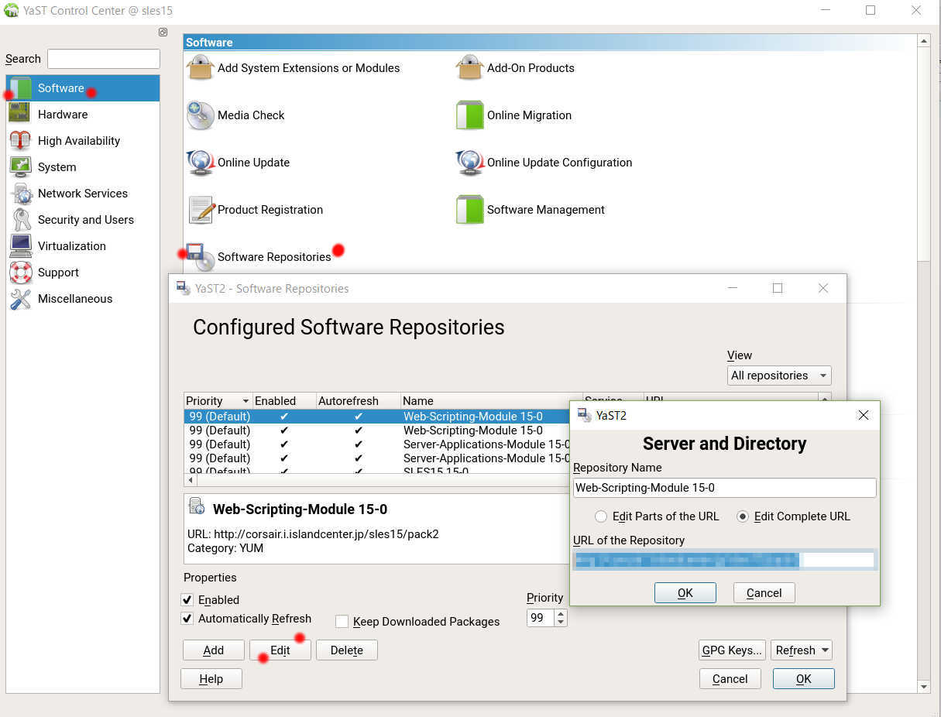Open the Virtualization monitor icon
Viewport: 941px width, 717px height.
coord(20,245)
